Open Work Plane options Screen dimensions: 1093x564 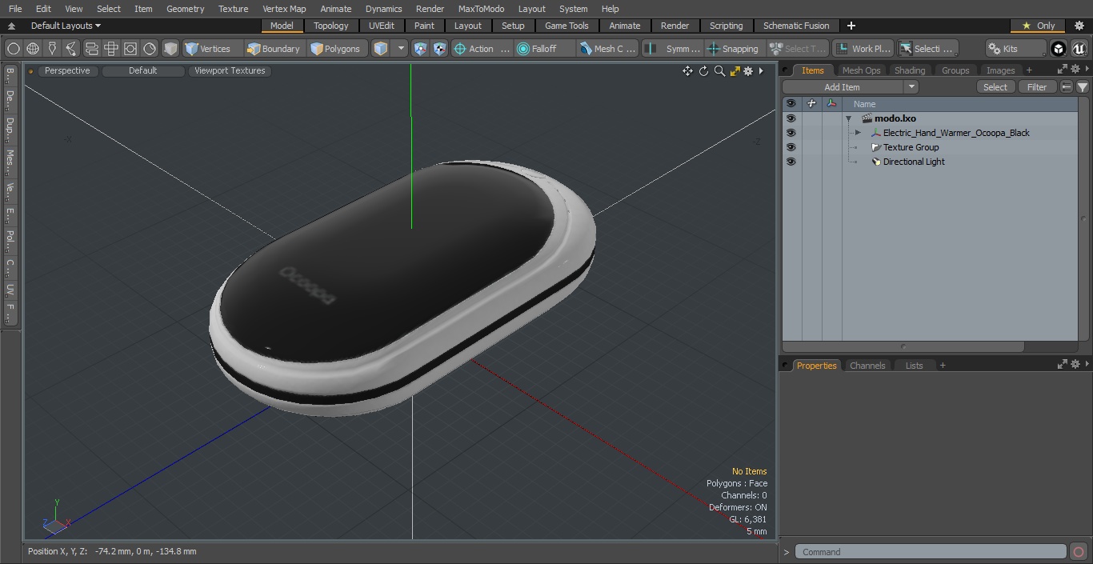click(863, 49)
